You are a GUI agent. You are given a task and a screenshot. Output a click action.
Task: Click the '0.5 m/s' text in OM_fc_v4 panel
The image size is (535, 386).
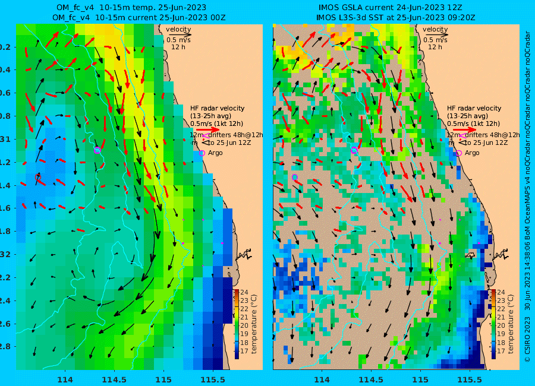[x=178, y=40]
